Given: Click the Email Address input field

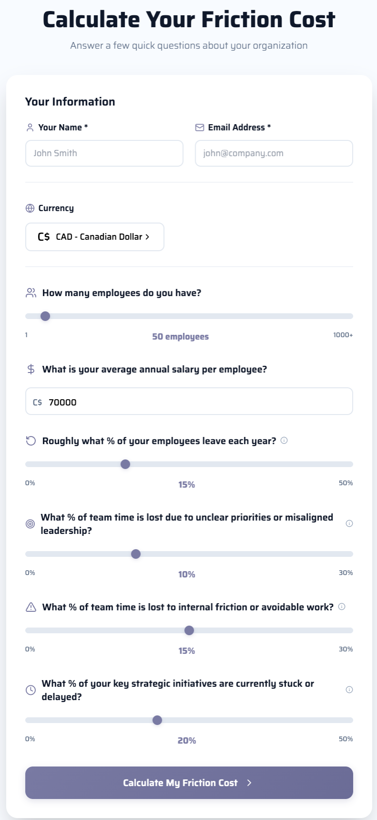Looking at the screenshot, I should (x=274, y=153).
